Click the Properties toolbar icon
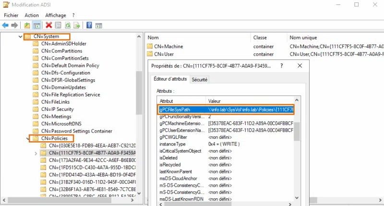The height and width of the screenshot is (206, 384). [58, 25]
